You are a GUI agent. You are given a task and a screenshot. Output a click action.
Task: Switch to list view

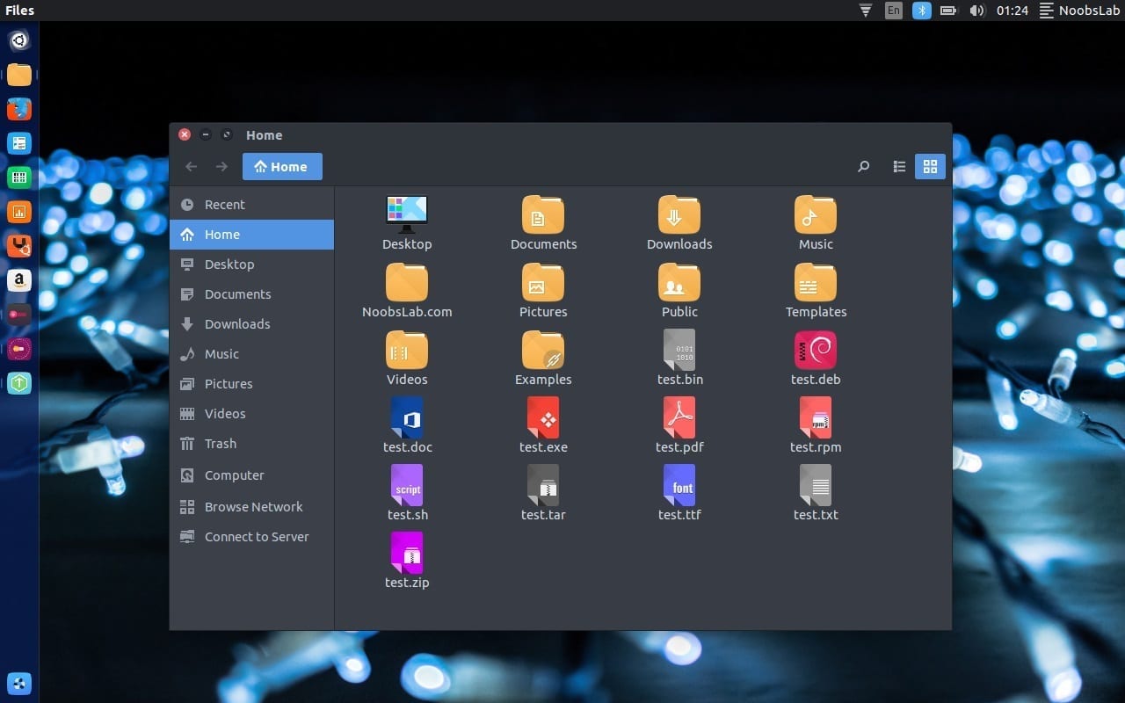point(899,166)
